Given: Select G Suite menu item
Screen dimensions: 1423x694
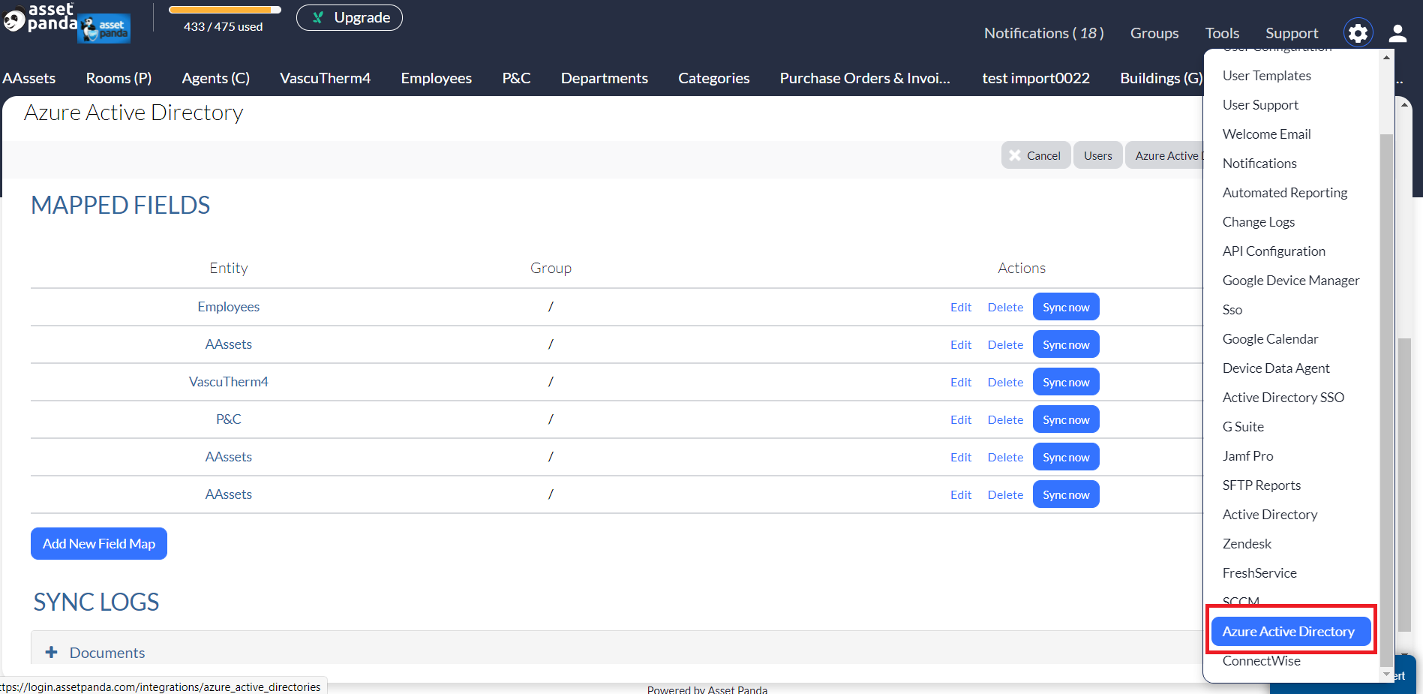Looking at the screenshot, I should [x=1243, y=427].
